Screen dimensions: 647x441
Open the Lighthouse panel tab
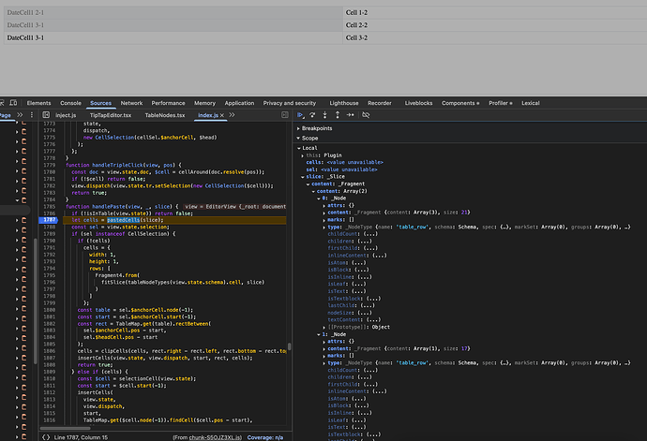click(344, 103)
